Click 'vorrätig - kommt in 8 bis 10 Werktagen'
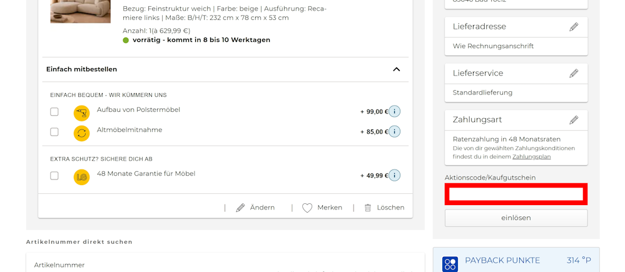Image resolution: width=625 pixels, height=272 pixels. (201, 40)
